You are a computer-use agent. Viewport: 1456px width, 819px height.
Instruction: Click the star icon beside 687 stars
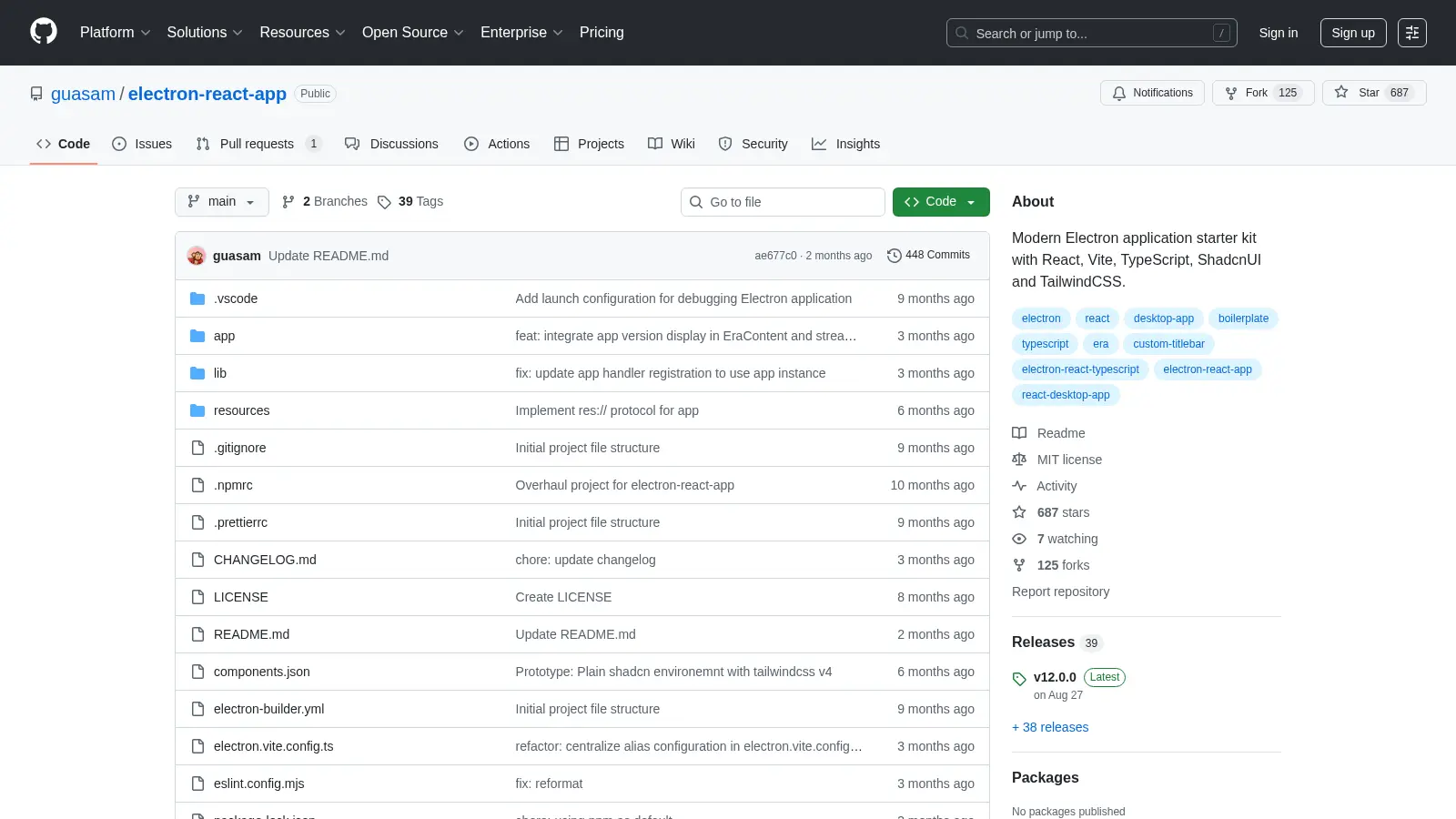coord(1019,512)
